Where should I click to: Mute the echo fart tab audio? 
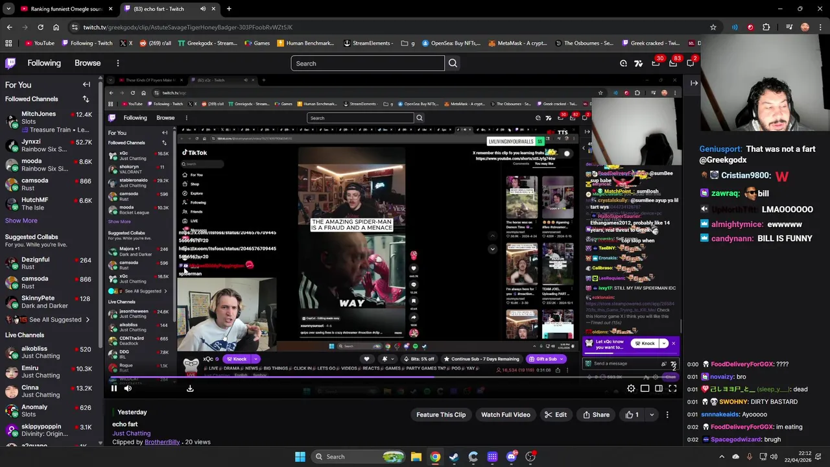(x=203, y=9)
